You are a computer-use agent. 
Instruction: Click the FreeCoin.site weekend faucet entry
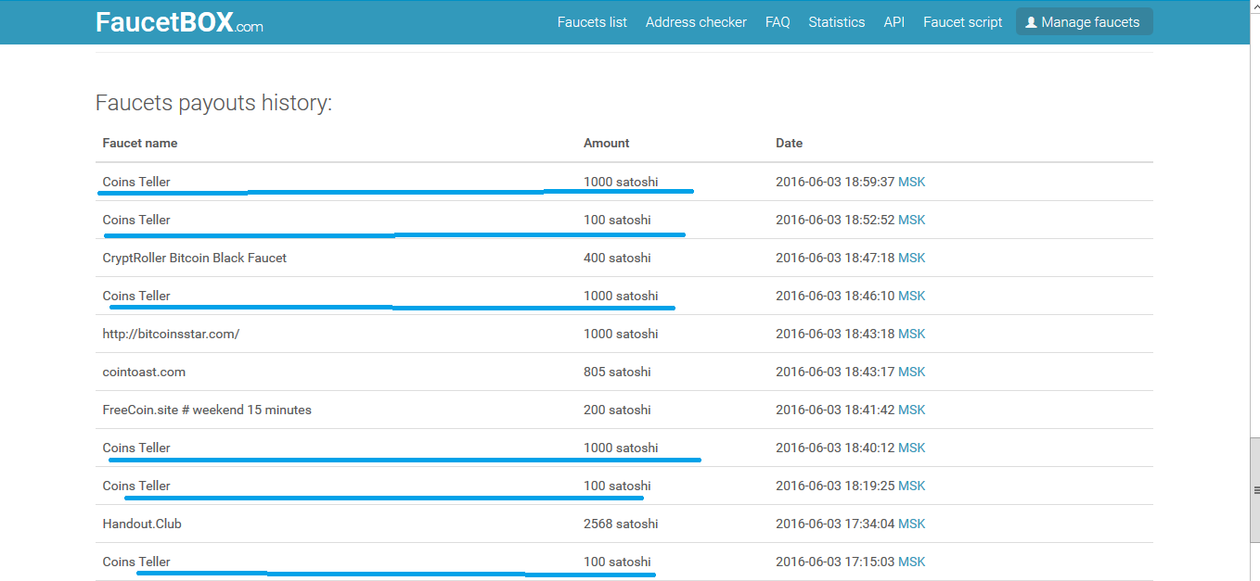pyautogui.click(x=207, y=410)
